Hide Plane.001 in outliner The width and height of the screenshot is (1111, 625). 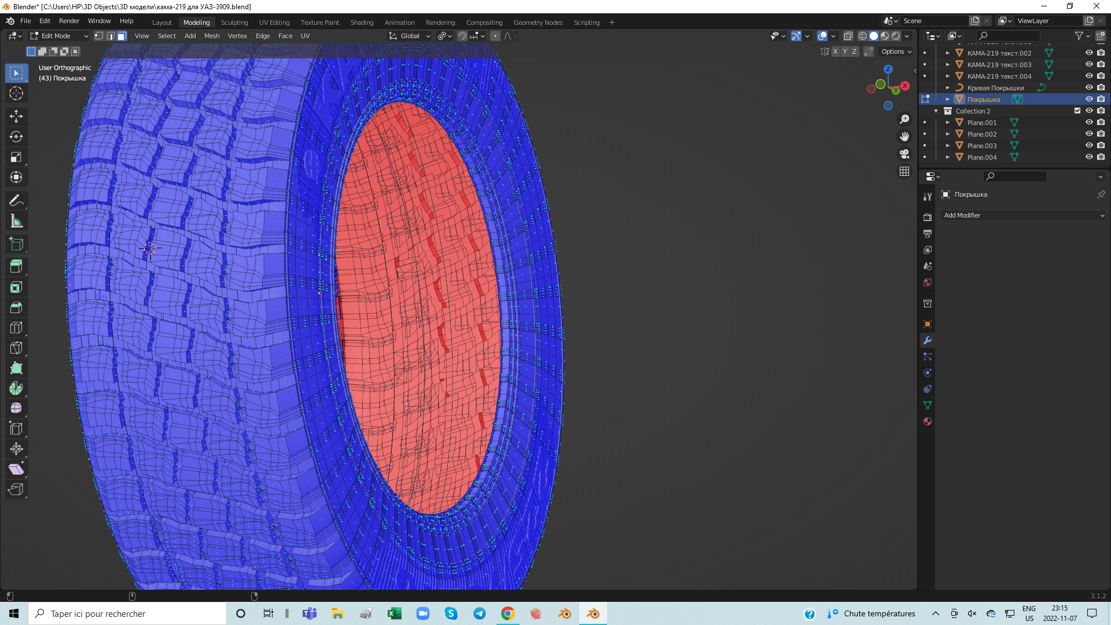tap(1089, 122)
